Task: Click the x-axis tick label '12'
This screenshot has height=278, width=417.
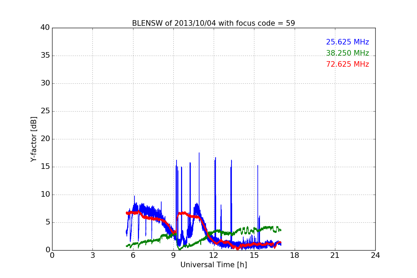Action: 214,255
